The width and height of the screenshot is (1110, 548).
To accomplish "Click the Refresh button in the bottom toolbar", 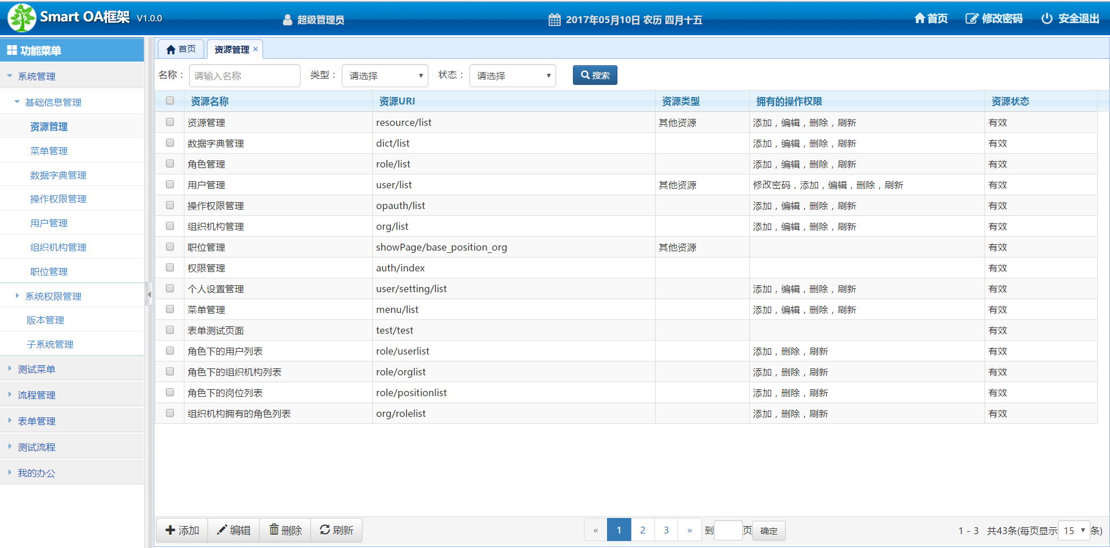I will click(x=336, y=530).
